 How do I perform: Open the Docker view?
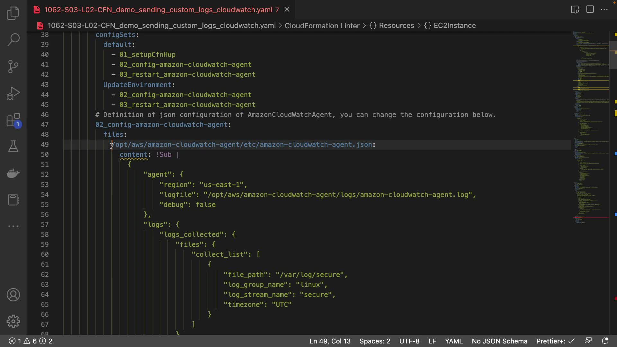point(13,173)
